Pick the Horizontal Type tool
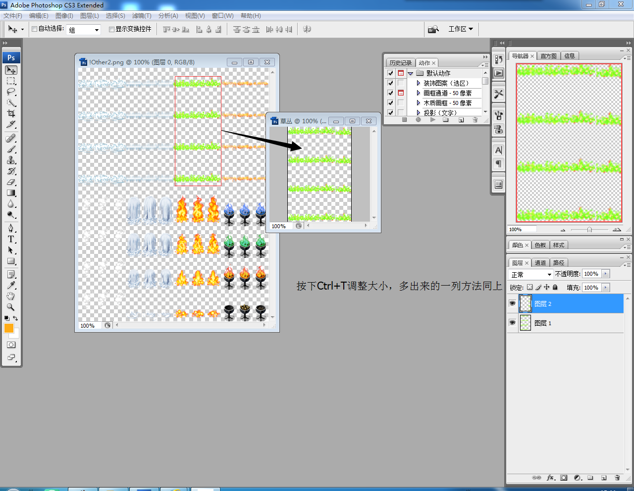 (11, 239)
